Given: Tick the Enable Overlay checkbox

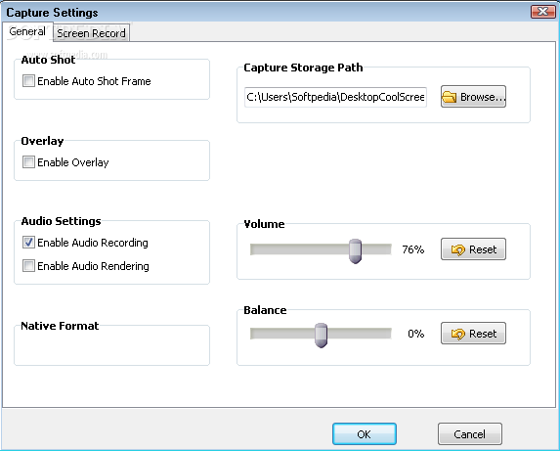Looking at the screenshot, I should pos(28,161).
